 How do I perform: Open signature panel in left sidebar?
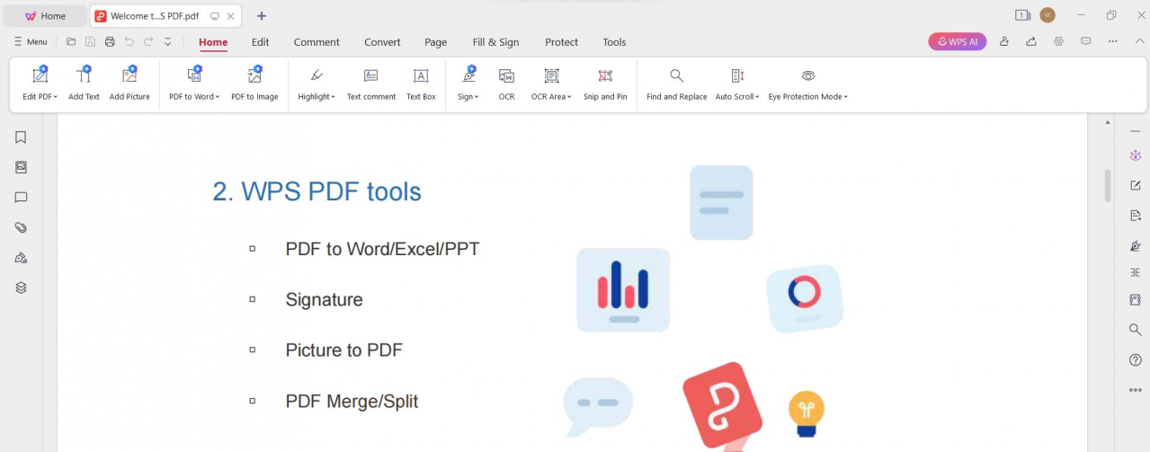[21, 258]
